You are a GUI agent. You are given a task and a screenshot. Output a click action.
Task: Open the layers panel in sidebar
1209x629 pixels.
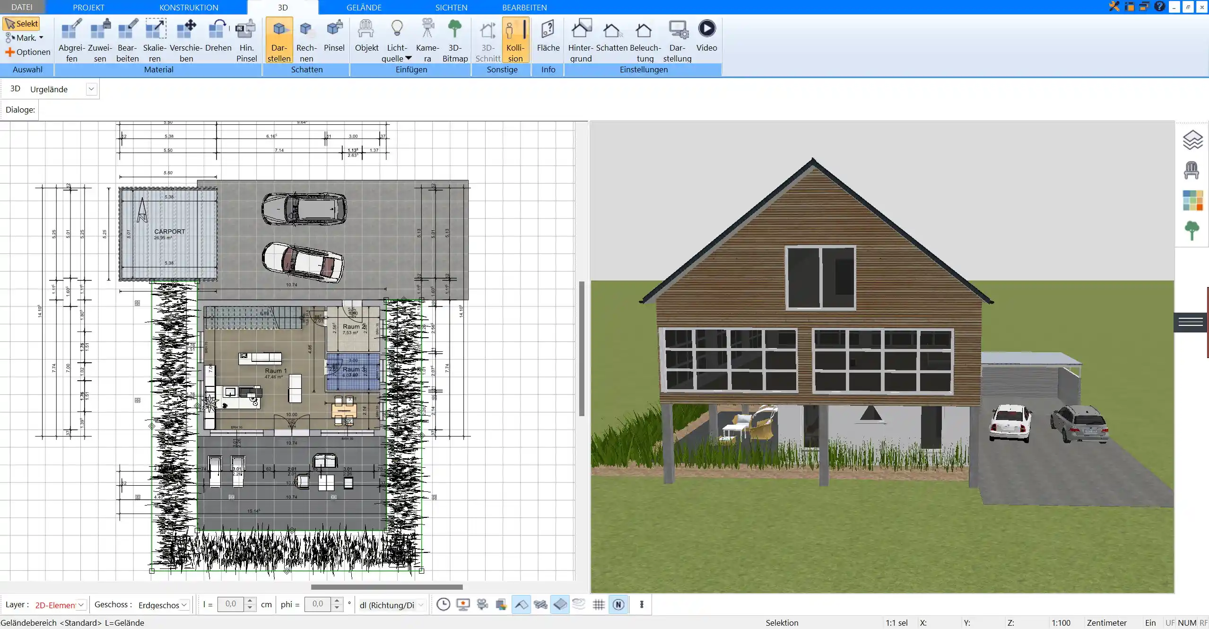pos(1192,140)
